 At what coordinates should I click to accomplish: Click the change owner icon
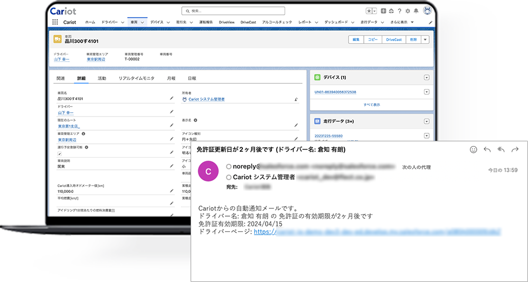coord(296,99)
